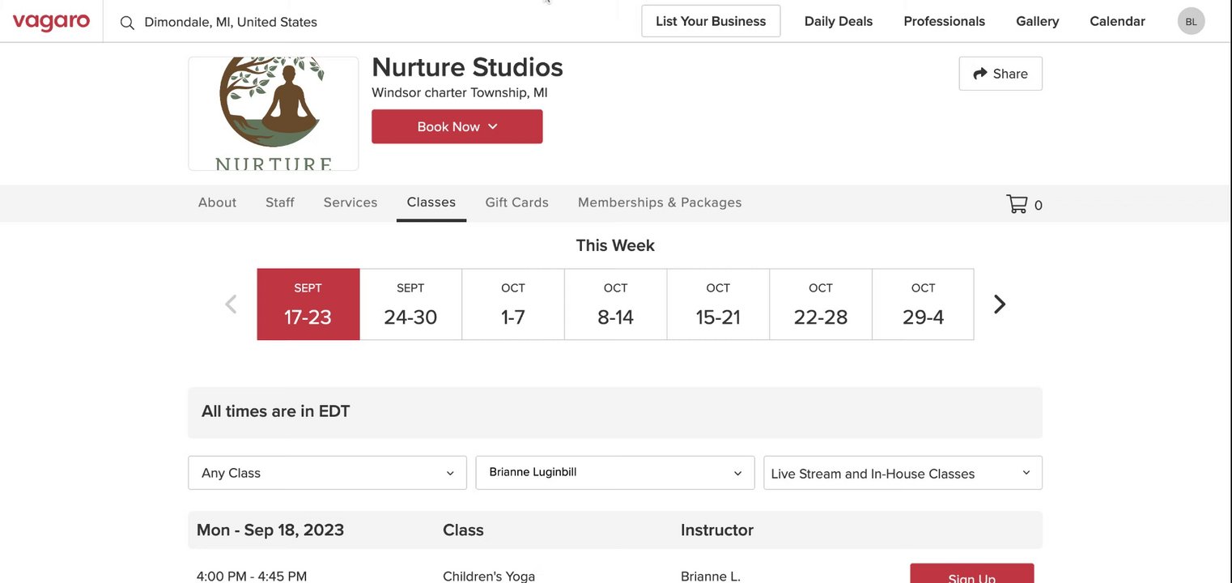The image size is (1232, 583).
Task: Open the shopping cart icon
Action: (x=1017, y=204)
